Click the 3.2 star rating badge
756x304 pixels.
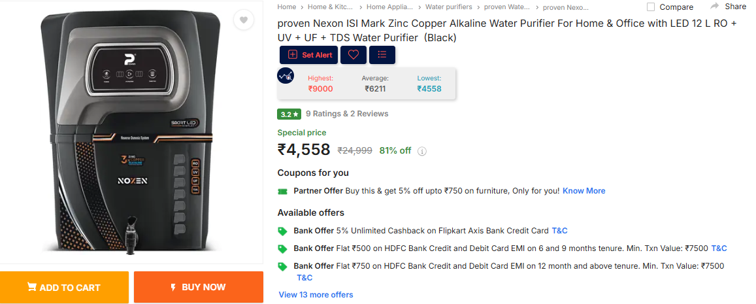(x=289, y=114)
